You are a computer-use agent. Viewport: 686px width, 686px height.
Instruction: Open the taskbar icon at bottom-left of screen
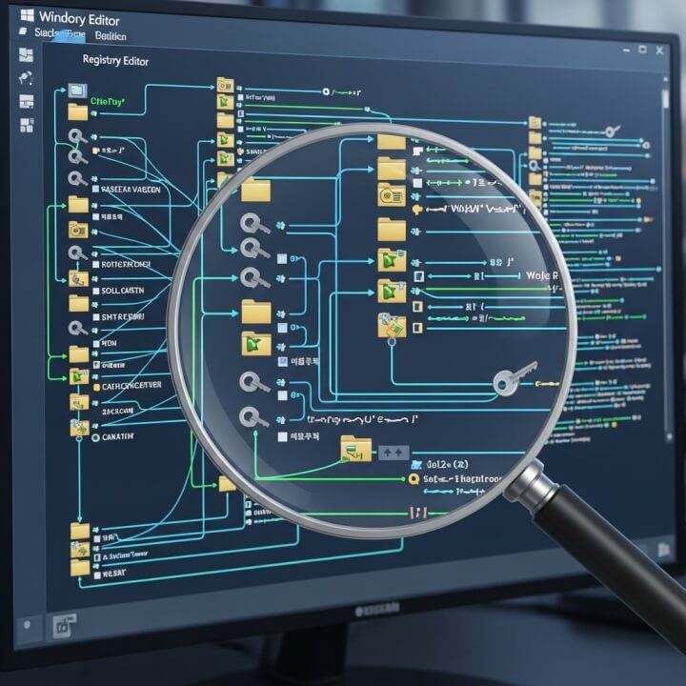(63, 625)
